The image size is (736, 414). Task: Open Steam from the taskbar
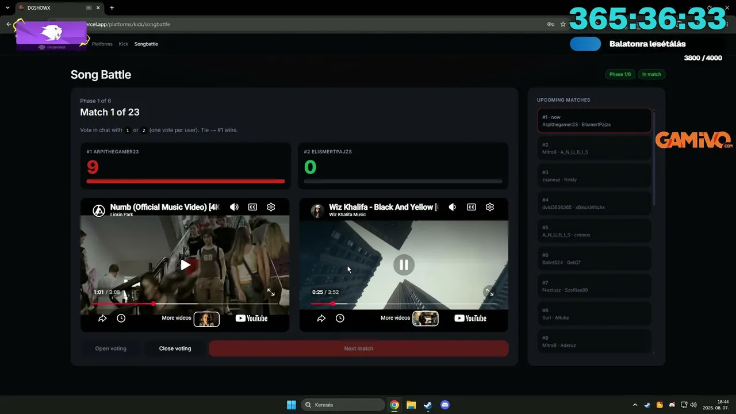click(x=428, y=405)
